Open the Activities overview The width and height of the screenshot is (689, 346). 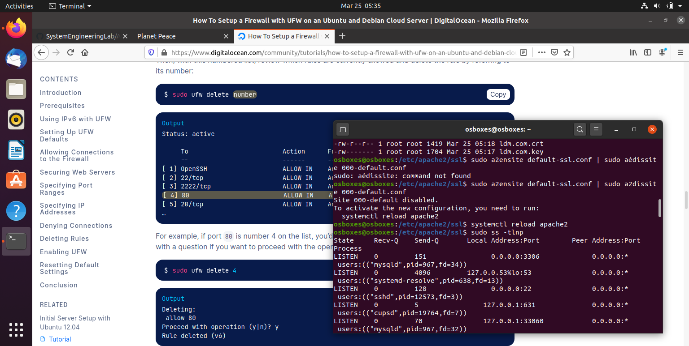point(19,6)
